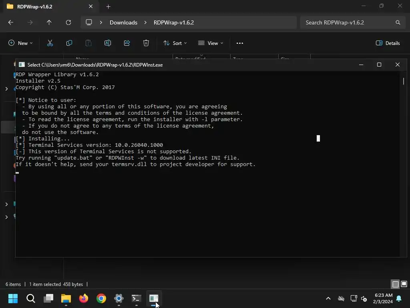This screenshot has width=410, height=308.
Task: Open the Downloads breadcrumb
Action: 123,22
